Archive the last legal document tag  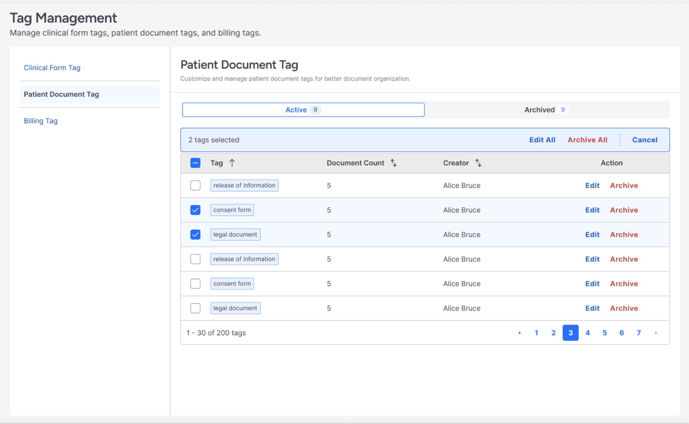[624, 308]
